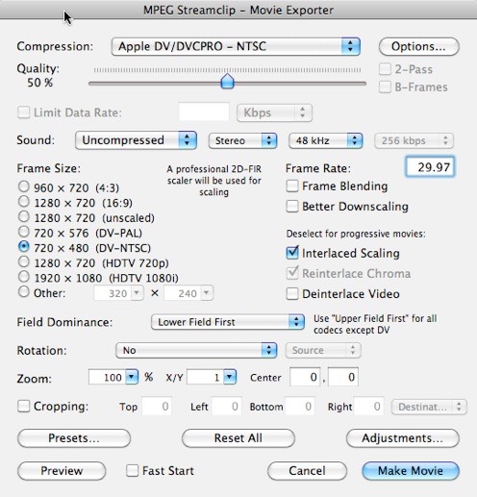
Task: Open the Field Dominance dropdown
Action: (x=228, y=322)
